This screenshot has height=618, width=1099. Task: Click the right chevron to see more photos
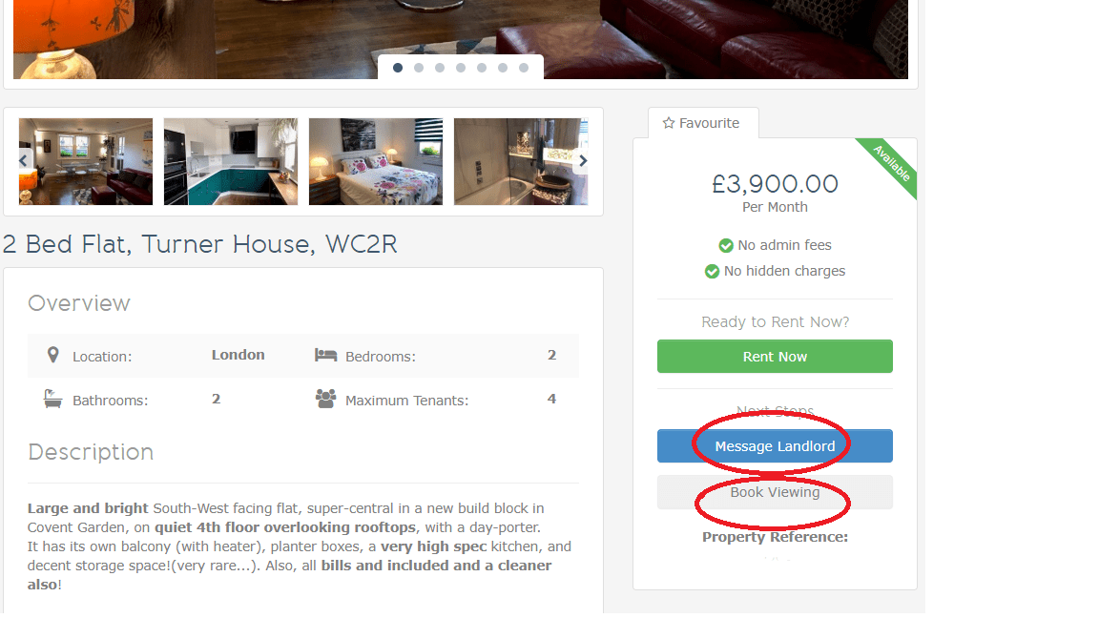584,160
